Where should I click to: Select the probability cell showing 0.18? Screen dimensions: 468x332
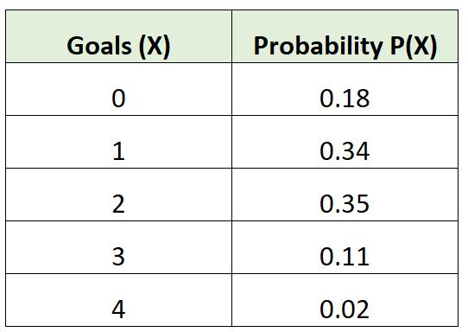pyautogui.click(x=345, y=89)
